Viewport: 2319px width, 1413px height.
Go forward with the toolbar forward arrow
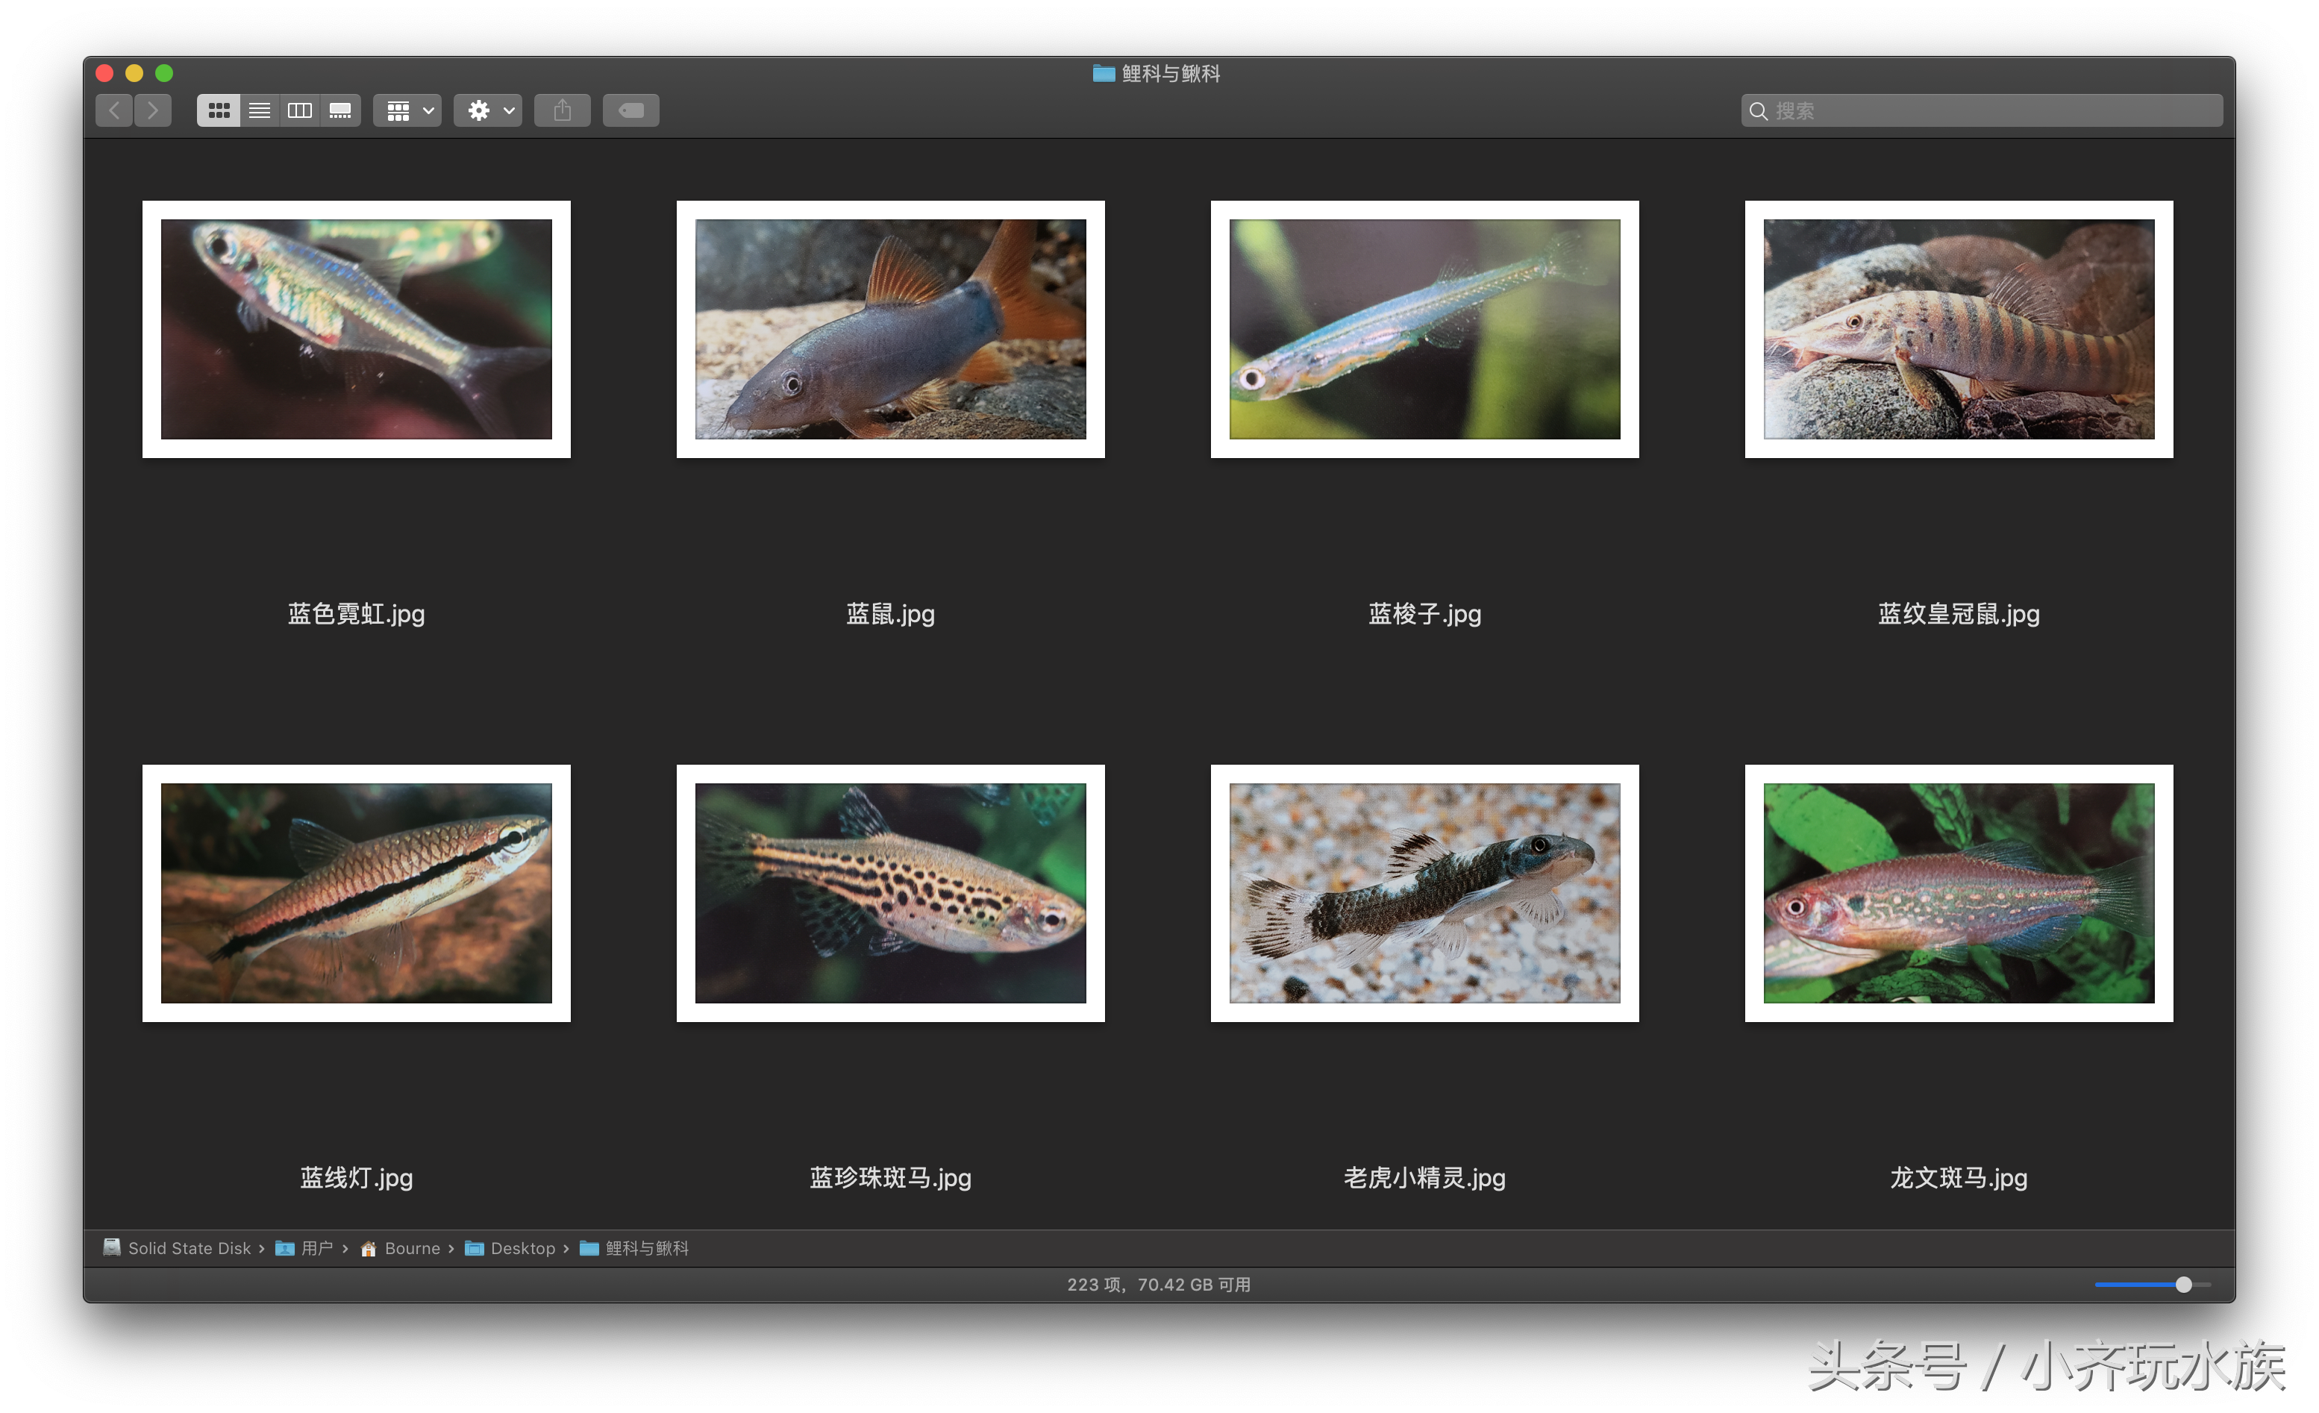point(152,111)
